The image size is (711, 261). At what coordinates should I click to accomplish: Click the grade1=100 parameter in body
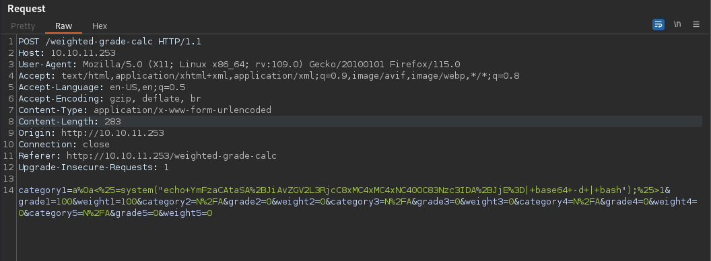[44, 202]
